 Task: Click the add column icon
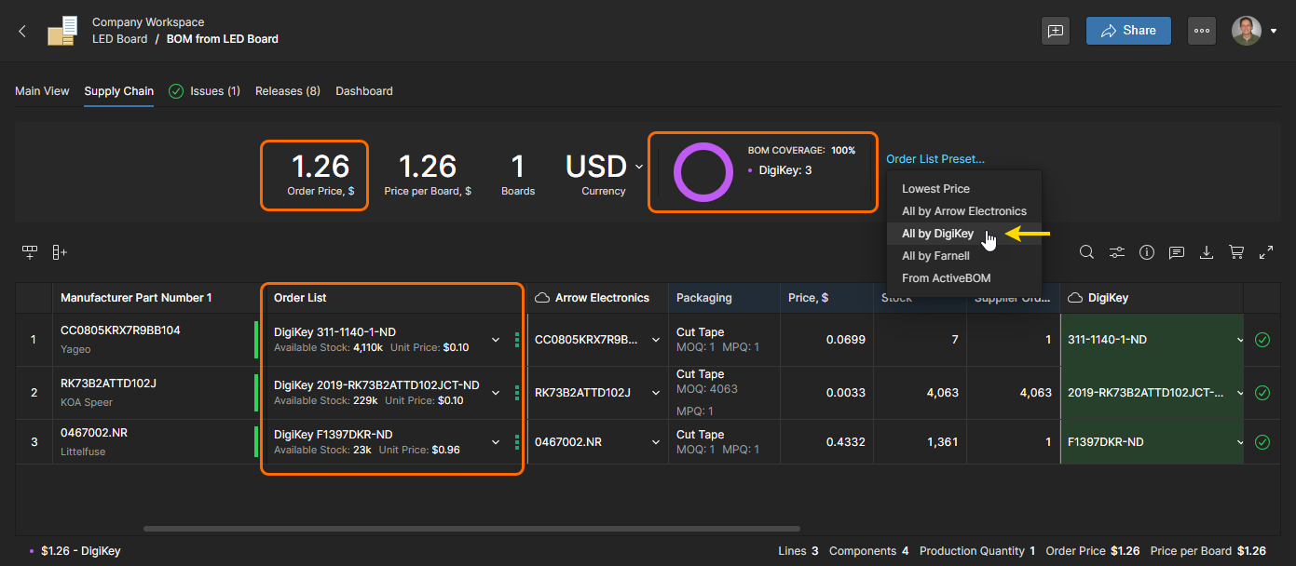60,252
